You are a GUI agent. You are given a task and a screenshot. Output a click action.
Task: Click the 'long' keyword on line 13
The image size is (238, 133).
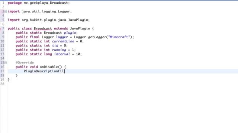pyautogui.click(x=48, y=54)
